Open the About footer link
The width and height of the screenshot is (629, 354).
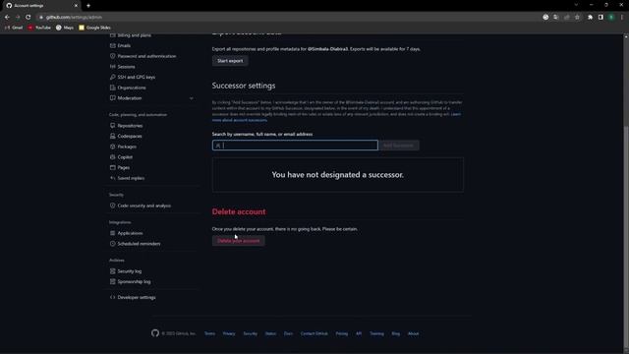(x=413, y=333)
